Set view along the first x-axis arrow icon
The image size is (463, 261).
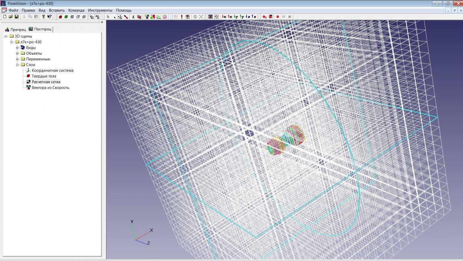click(224, 17)
